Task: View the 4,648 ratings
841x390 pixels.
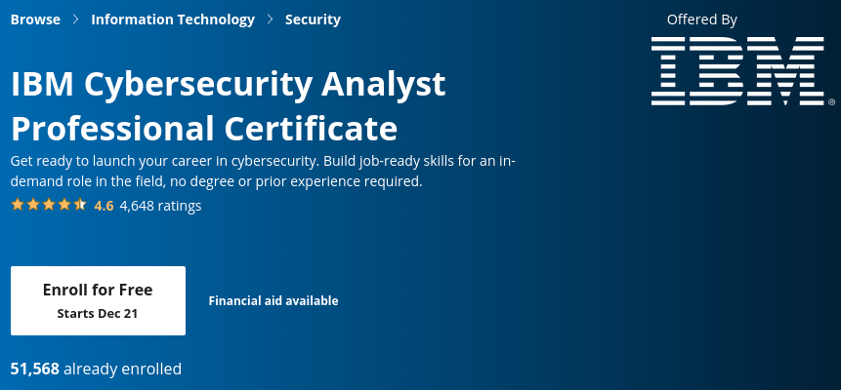Action: click(x=160, y=206)
